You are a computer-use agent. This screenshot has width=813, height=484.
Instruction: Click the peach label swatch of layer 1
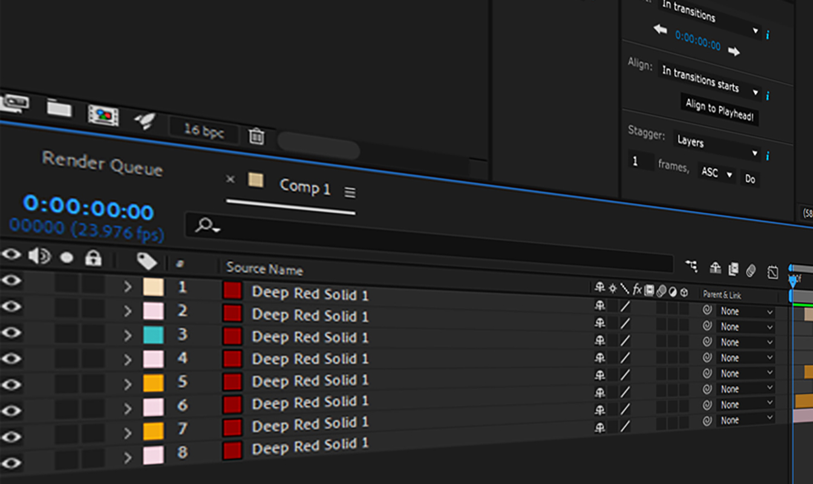click(x=154, y=287)
